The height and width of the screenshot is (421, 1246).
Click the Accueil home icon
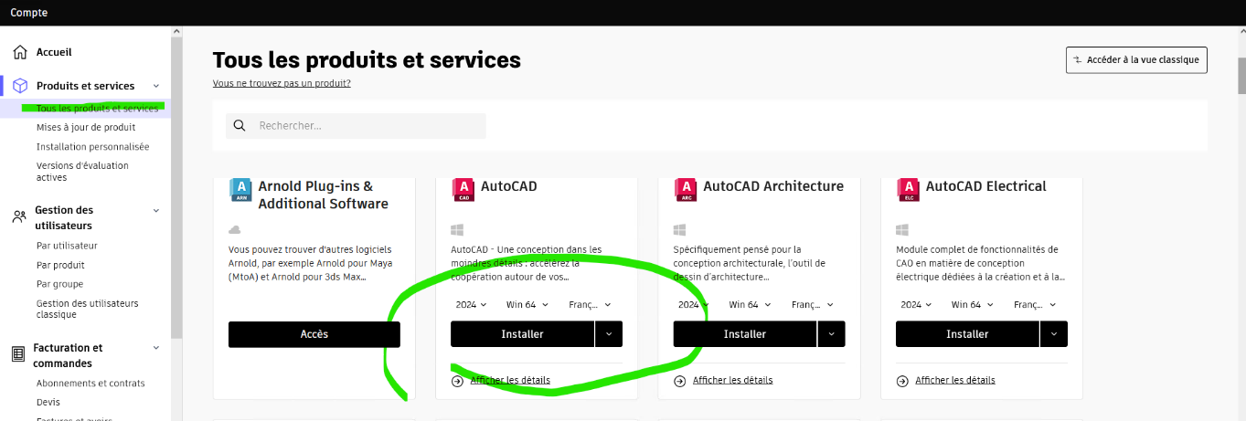[20, 52]
